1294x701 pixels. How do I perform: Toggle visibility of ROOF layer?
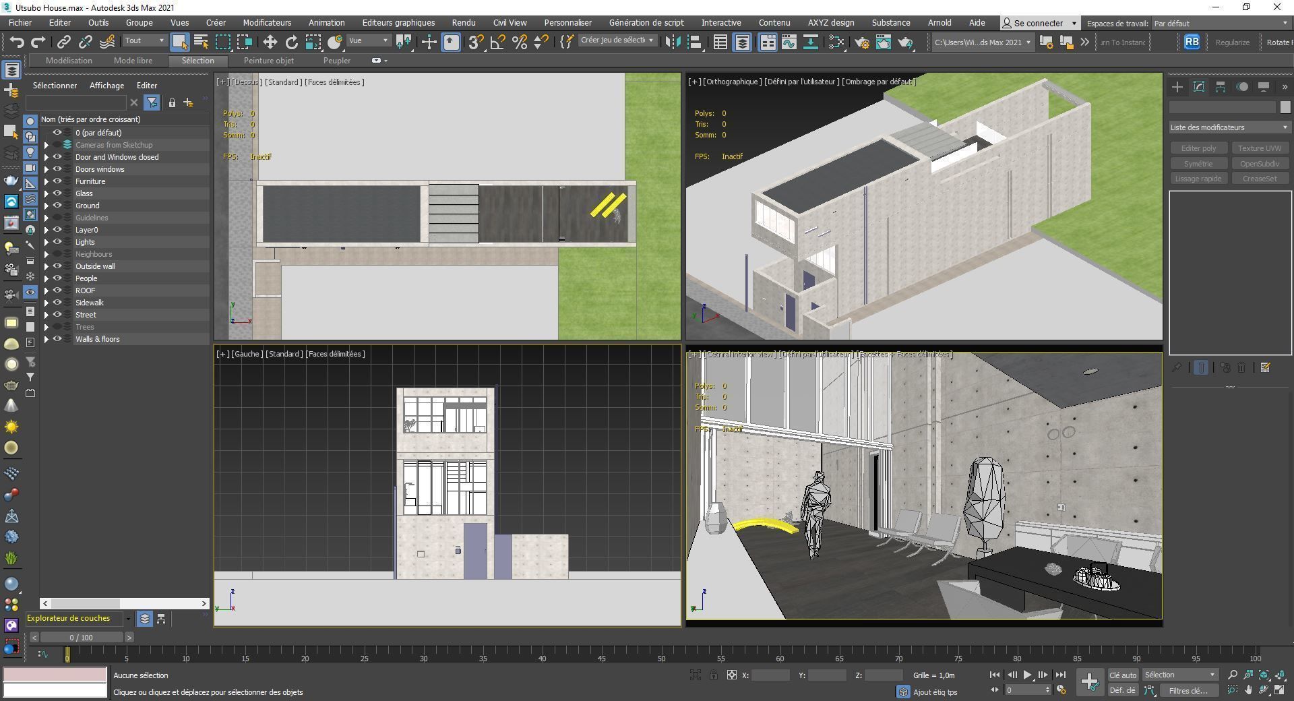57,291
